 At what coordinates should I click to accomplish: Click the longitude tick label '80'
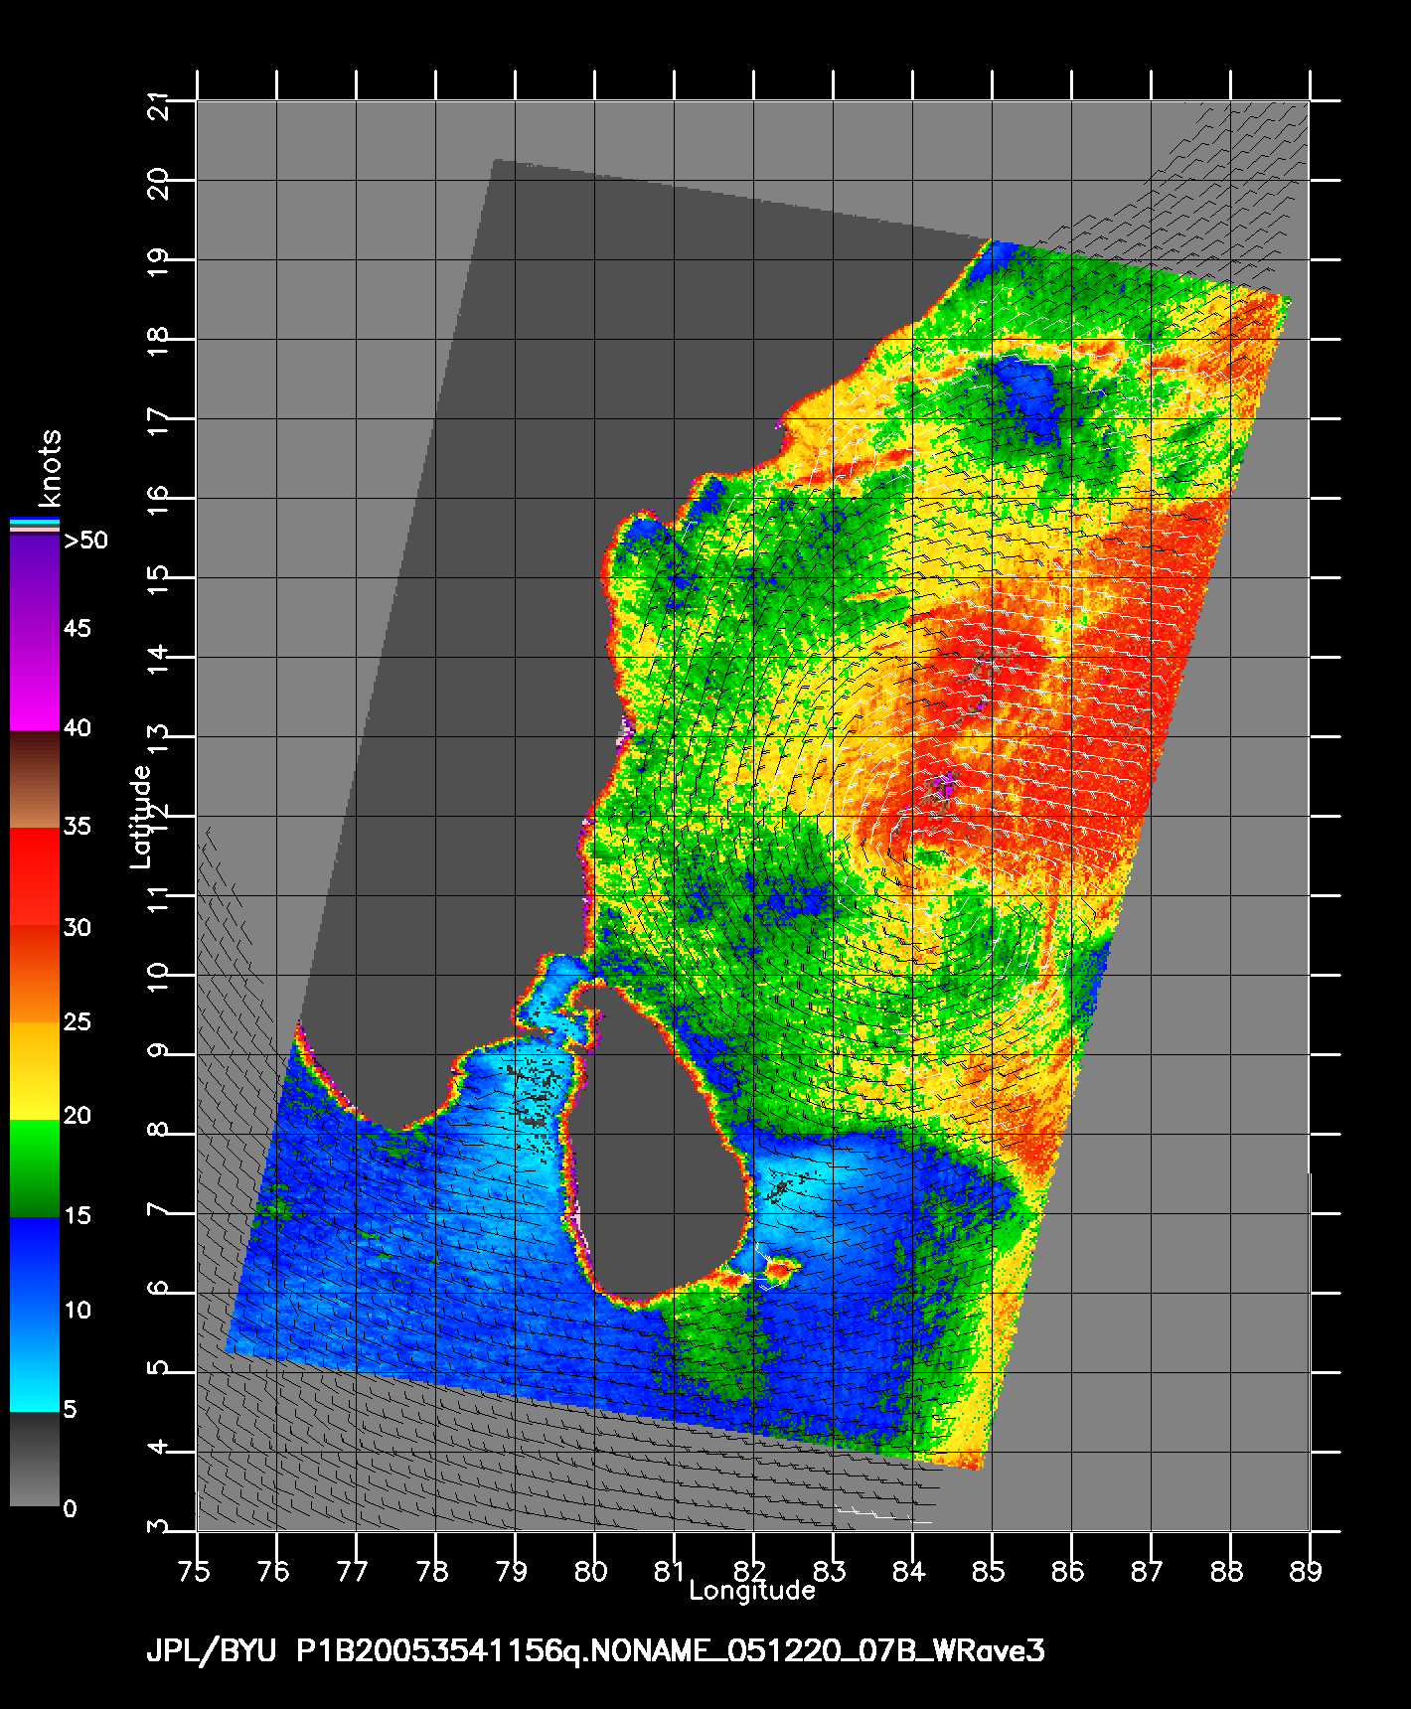coord(592,1571)
